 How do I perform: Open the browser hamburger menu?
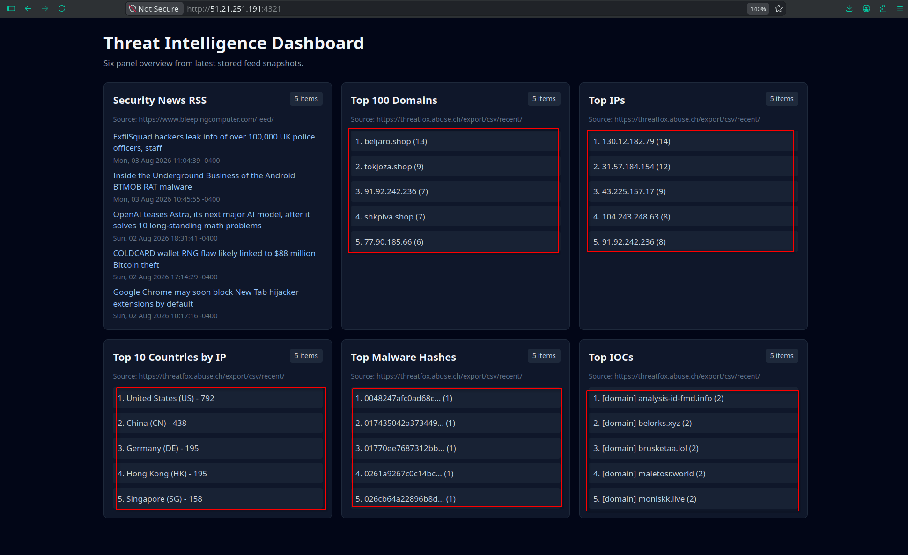point(900,8)
